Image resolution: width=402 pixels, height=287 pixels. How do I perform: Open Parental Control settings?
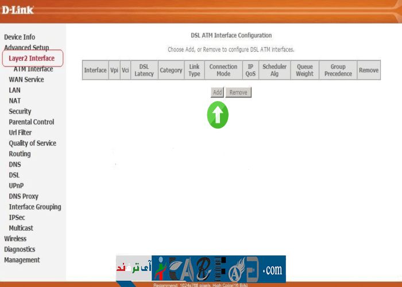click(32, 122)
